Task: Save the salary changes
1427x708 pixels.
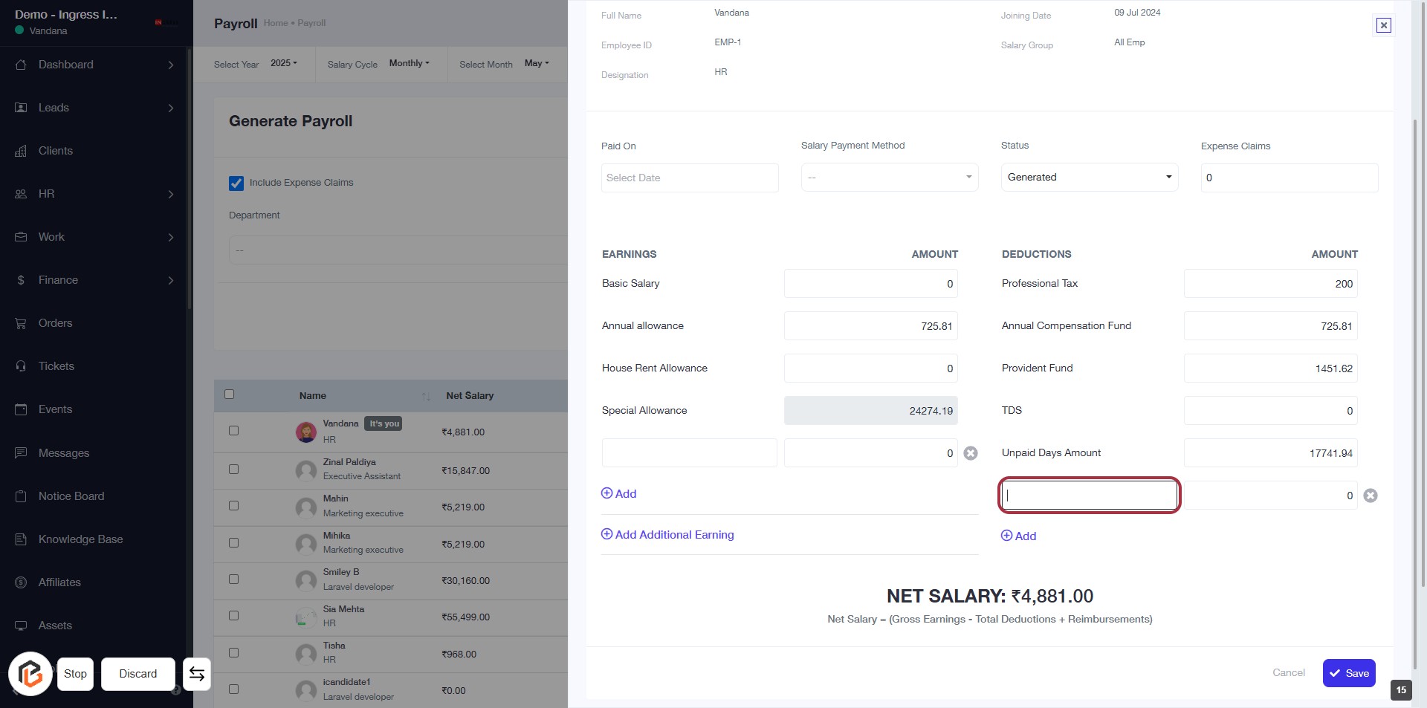Action: pos(1348,673)
